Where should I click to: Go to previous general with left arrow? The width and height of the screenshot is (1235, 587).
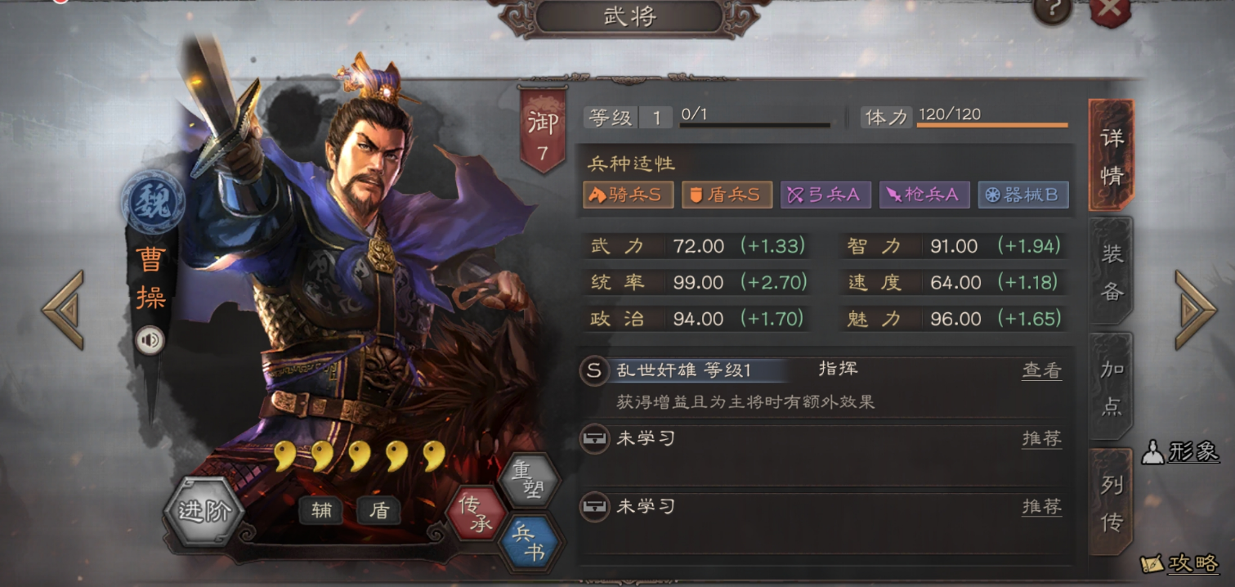tap(64, 311)
